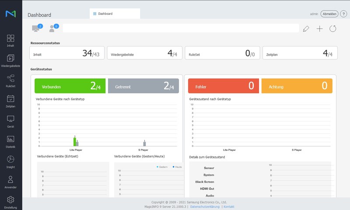Click the green Verbunden status tile

(x=70, y=86)
